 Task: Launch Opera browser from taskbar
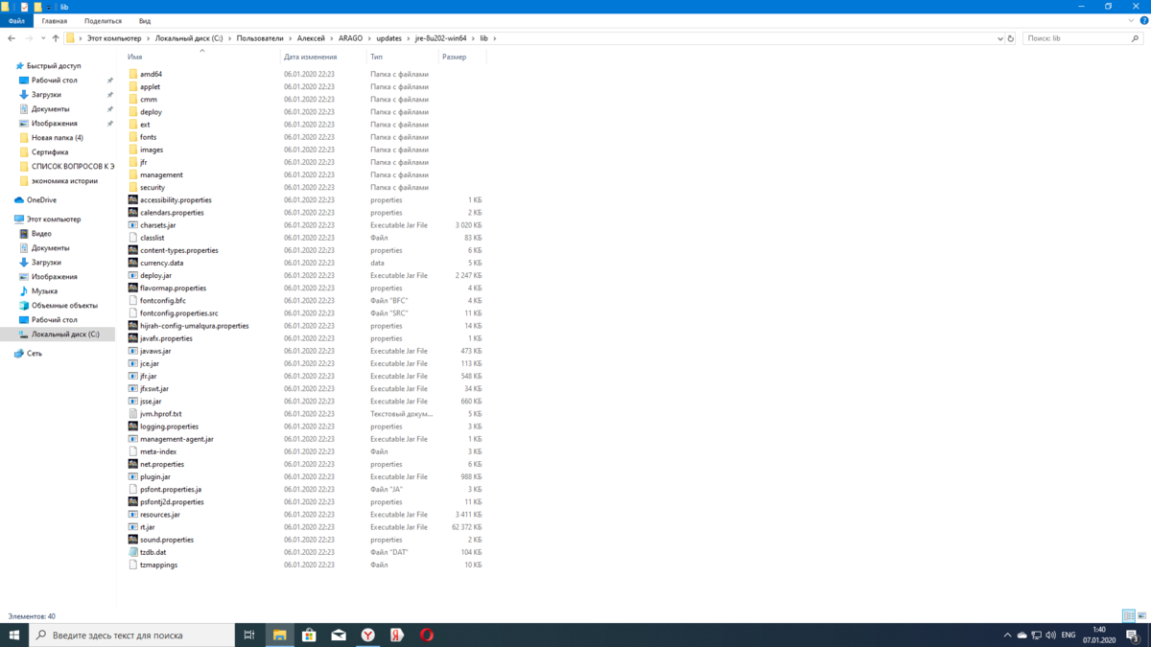click(427, 635)
